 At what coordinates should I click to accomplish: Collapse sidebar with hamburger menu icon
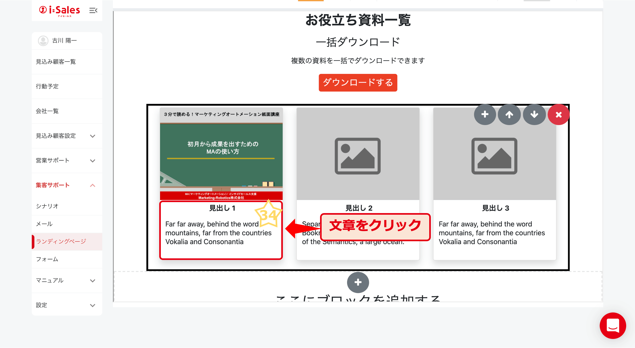(x=93, y=10)
